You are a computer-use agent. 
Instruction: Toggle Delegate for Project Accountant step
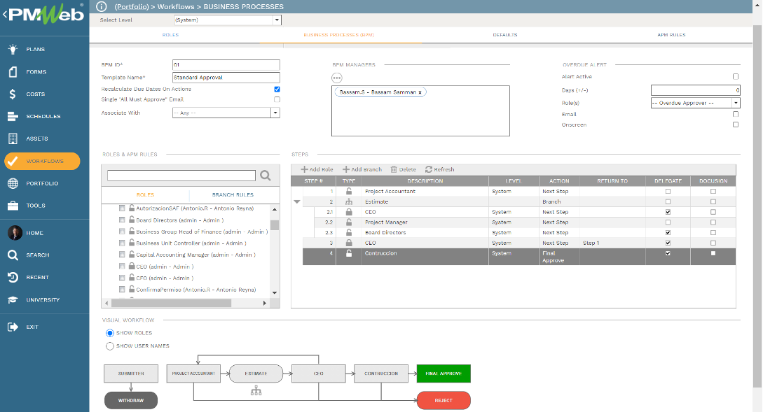tap(668, 192)
